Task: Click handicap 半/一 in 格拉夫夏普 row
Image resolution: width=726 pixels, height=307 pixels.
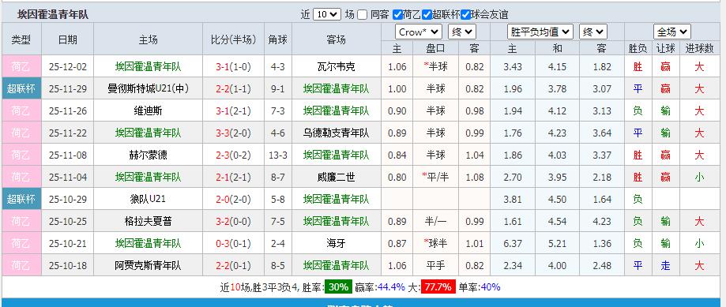Action: coord(436,222)
